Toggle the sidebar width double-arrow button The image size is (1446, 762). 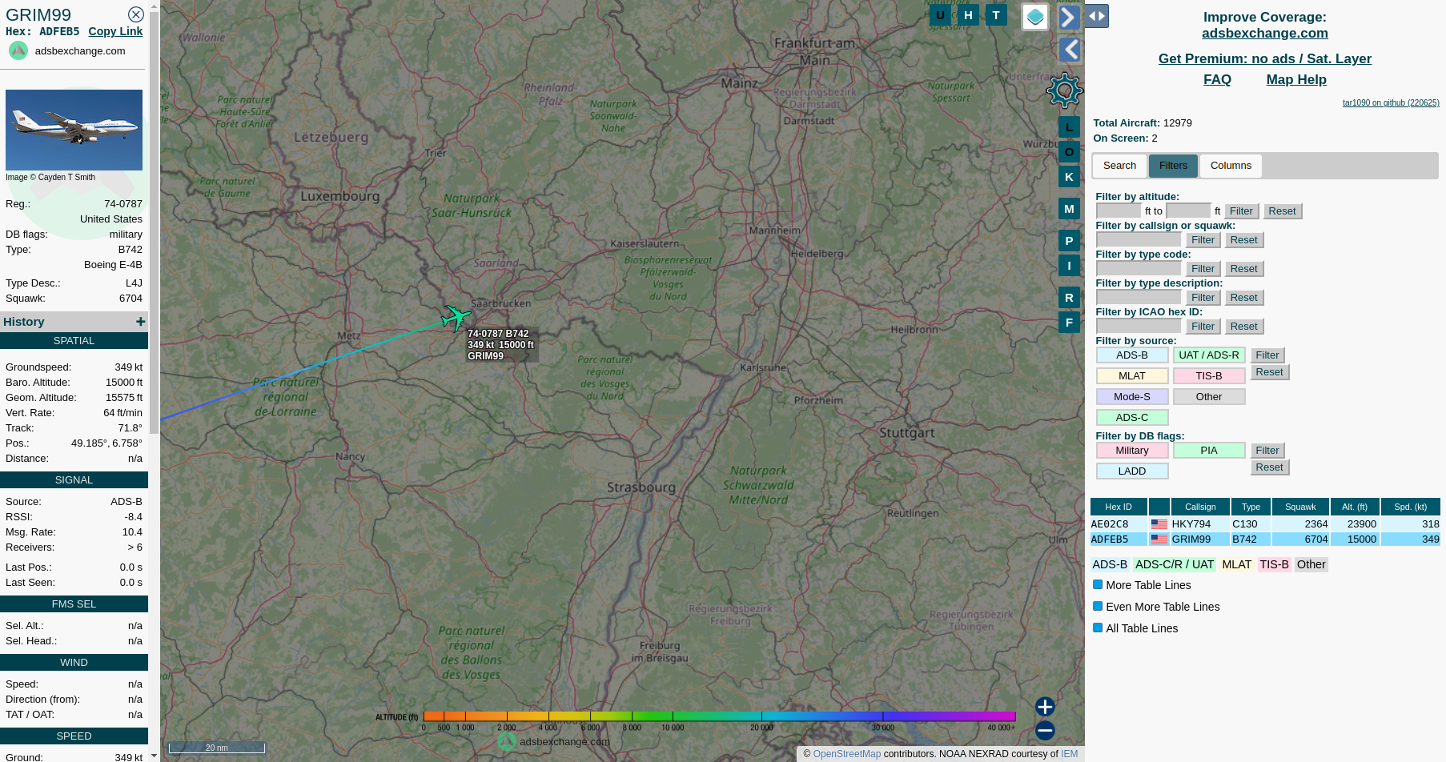click(1097, 16)
